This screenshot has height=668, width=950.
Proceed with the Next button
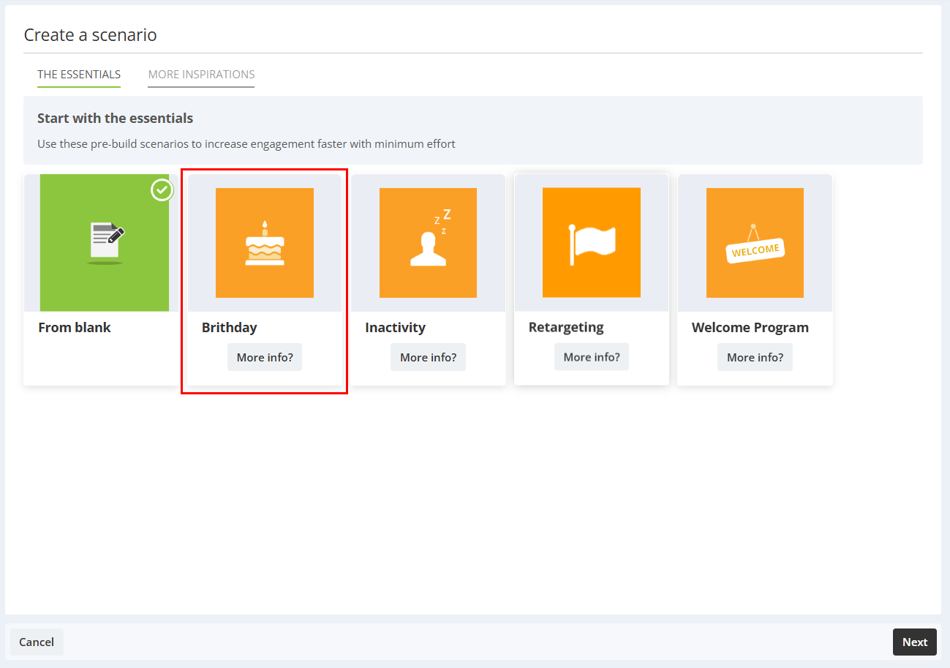coord(915,642)
